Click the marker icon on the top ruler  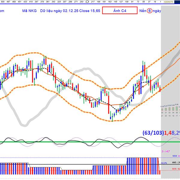click(87, 2)
